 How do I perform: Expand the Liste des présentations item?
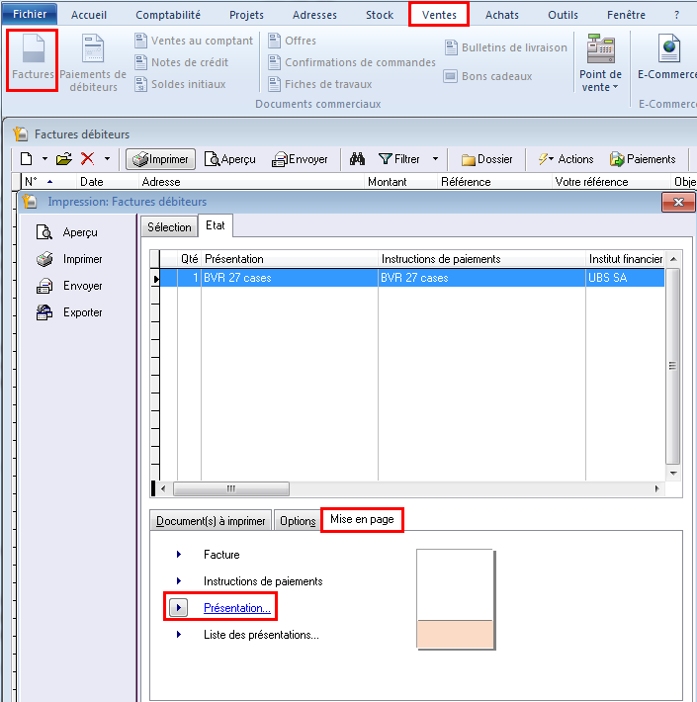click(261, 635)
